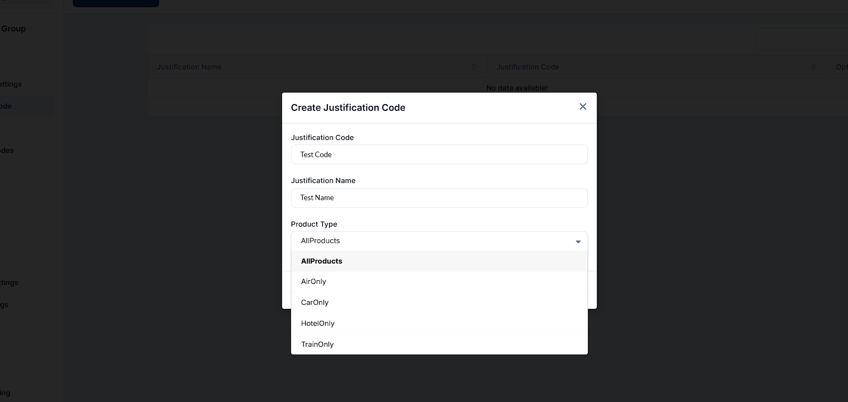848x402 pixels.
Task: Choose TrainOnly product type
Action: pyautogui.click(x=439, y=344)
